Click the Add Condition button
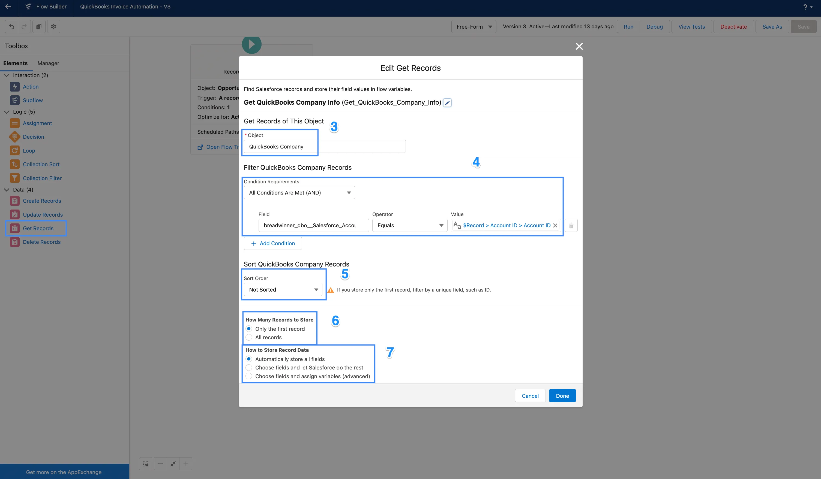Screen dimensions: 821x479 [273, 243]
